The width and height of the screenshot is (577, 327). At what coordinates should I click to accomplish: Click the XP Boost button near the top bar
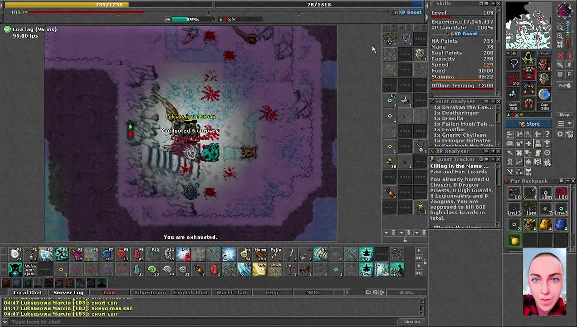[x=407, y=12]
